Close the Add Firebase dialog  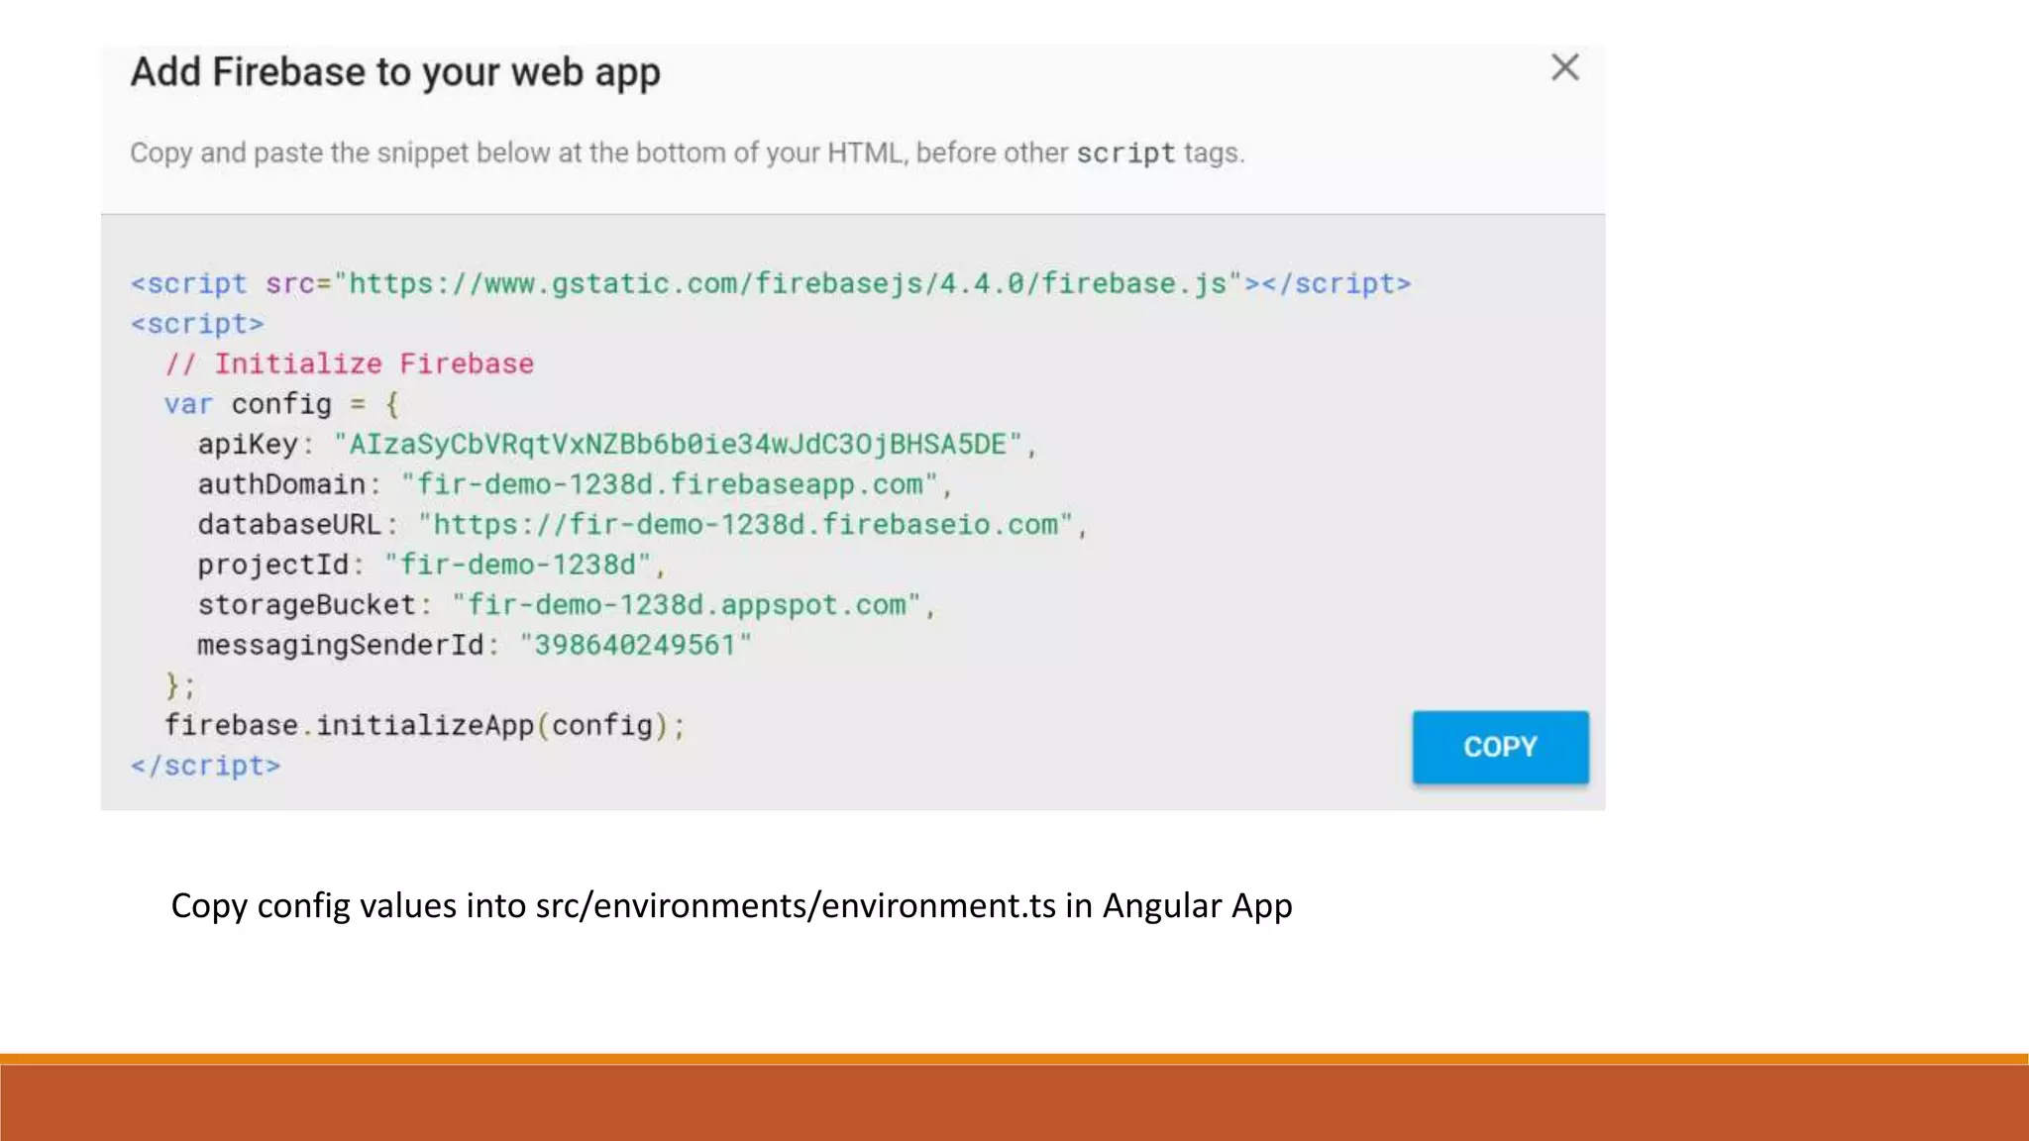1564,67
